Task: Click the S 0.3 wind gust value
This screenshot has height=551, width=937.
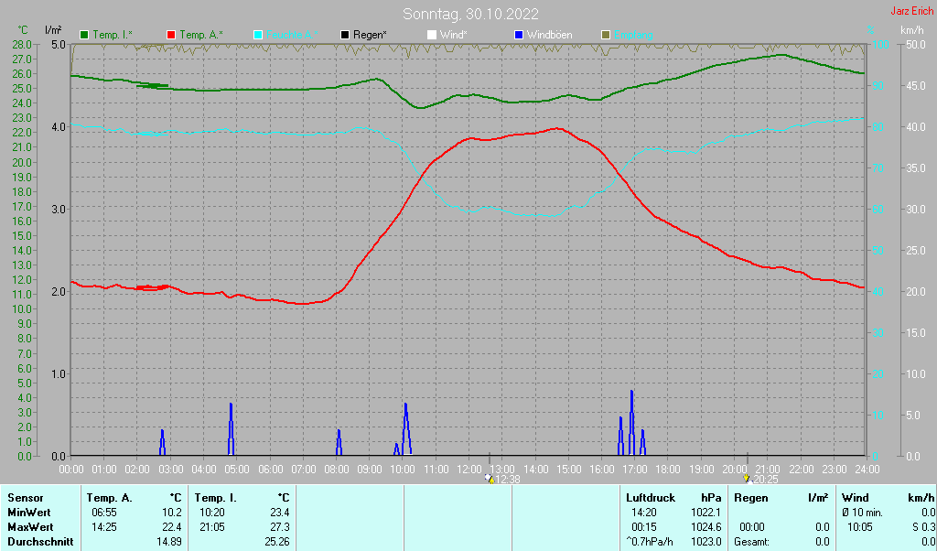Action: [x=924, y=528]
